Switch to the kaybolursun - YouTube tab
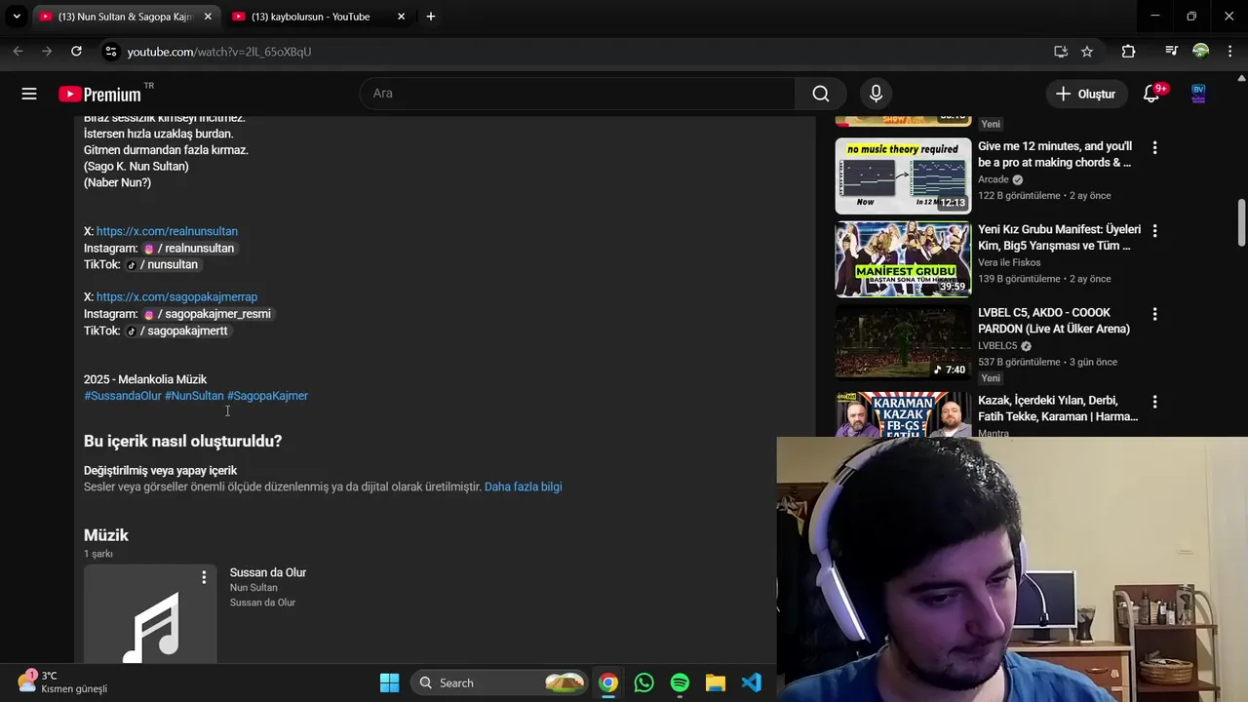 [x=310, y=17]
